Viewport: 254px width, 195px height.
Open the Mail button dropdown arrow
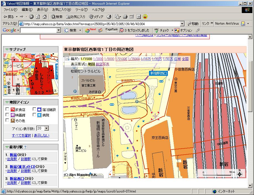(x=120, y=17)
